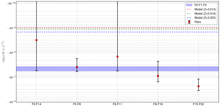Select the F0-F1-F5 legend color swatch
This screenshot has height=107, width=220.
coord(189,5)
